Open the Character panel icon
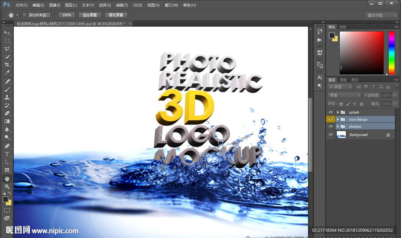 (x=320, y=78)
